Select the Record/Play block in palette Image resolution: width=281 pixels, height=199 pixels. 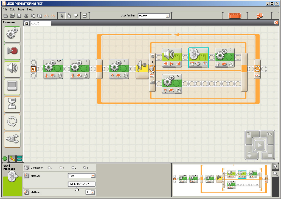coord(12,52)
